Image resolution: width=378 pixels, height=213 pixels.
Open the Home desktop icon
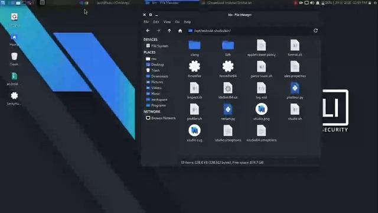point(14,40)
